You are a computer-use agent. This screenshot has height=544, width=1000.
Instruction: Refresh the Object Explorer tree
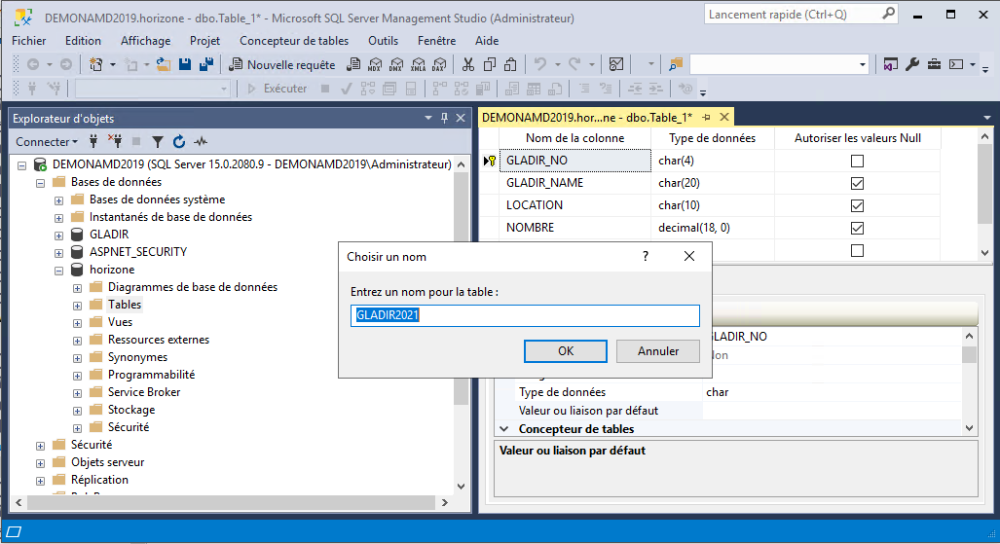coord(178,141)
